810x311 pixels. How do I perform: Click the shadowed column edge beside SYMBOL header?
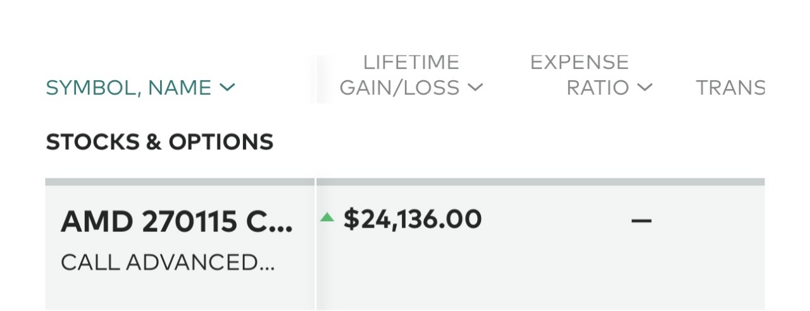tap(320, 80)
